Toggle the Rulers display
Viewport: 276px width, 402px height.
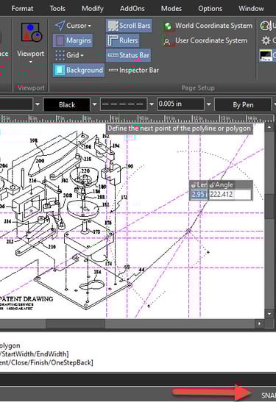click(123, 40)
